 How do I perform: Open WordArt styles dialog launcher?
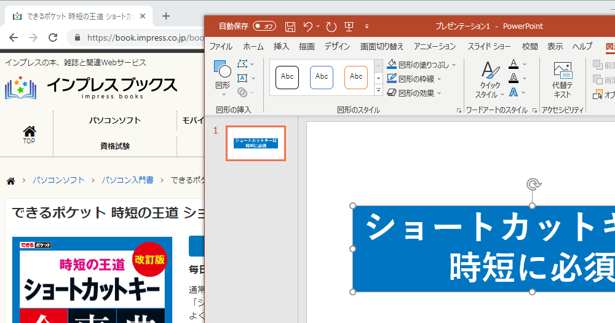(534, 111)
